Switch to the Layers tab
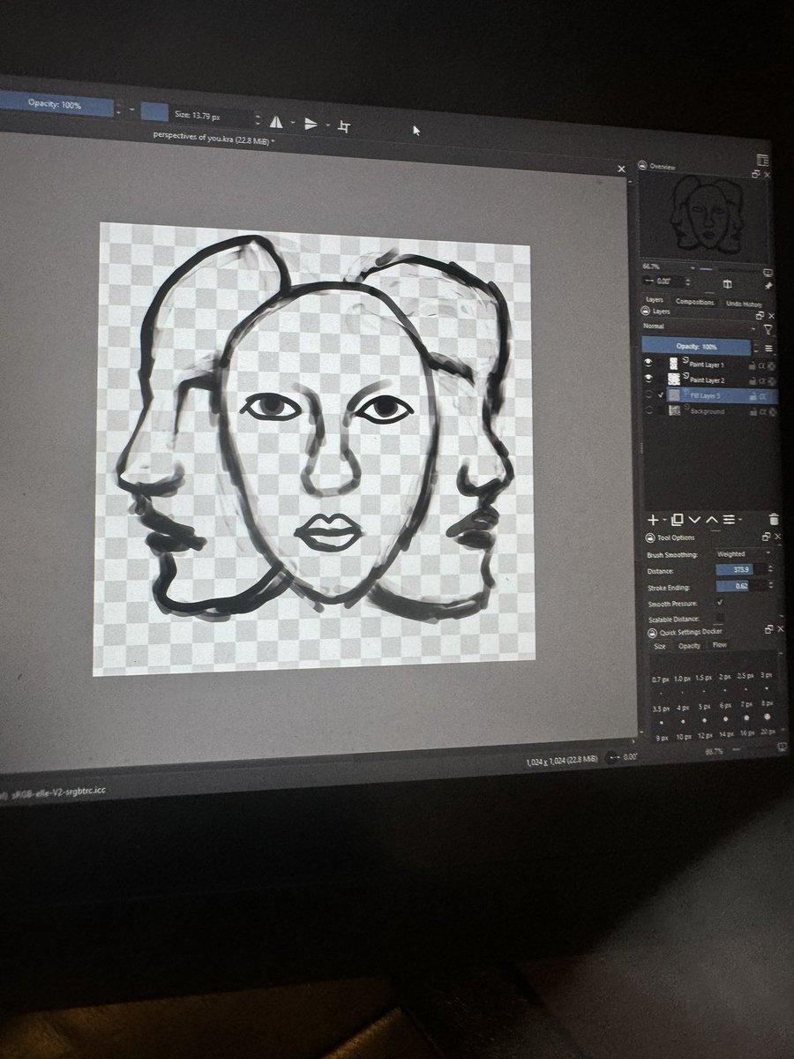This screenshot has height=1059, width=794. click(x=655, y=300)
